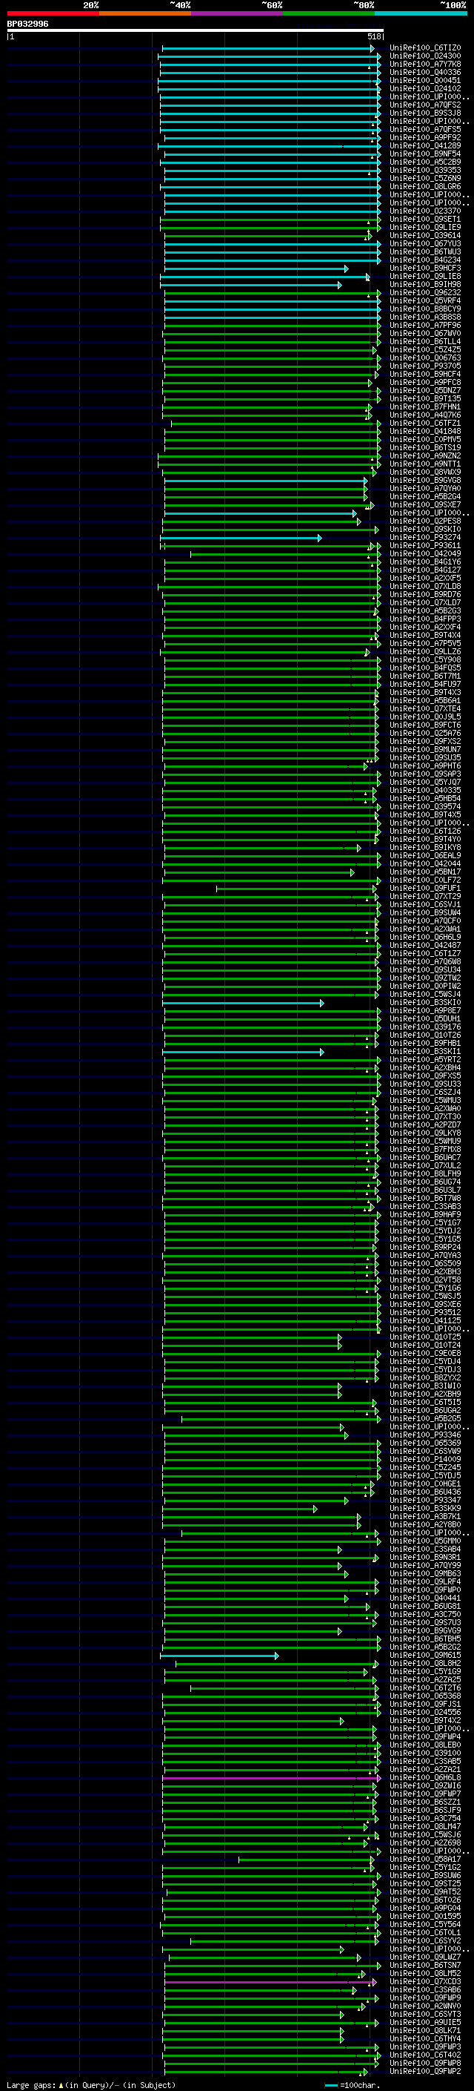Viewport: 474px width, 2091px height.
Task: Click the green alignment bar for UniRef100_Q10T25
Action: (x=252, y=1337)
